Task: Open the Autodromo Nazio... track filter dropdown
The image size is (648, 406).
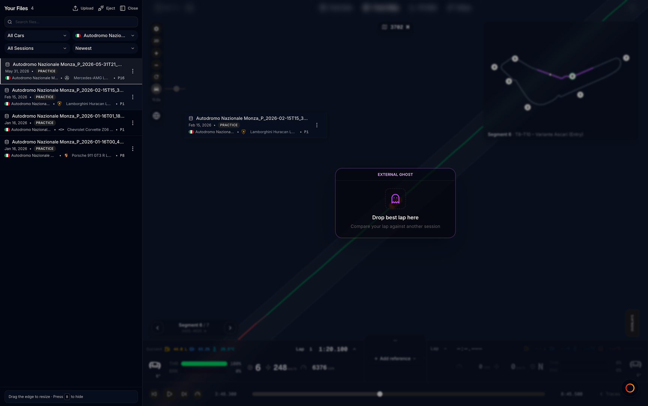Action: 105,36
